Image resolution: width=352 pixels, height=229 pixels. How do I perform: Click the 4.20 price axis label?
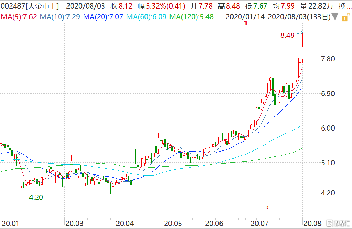coord(328,193)
